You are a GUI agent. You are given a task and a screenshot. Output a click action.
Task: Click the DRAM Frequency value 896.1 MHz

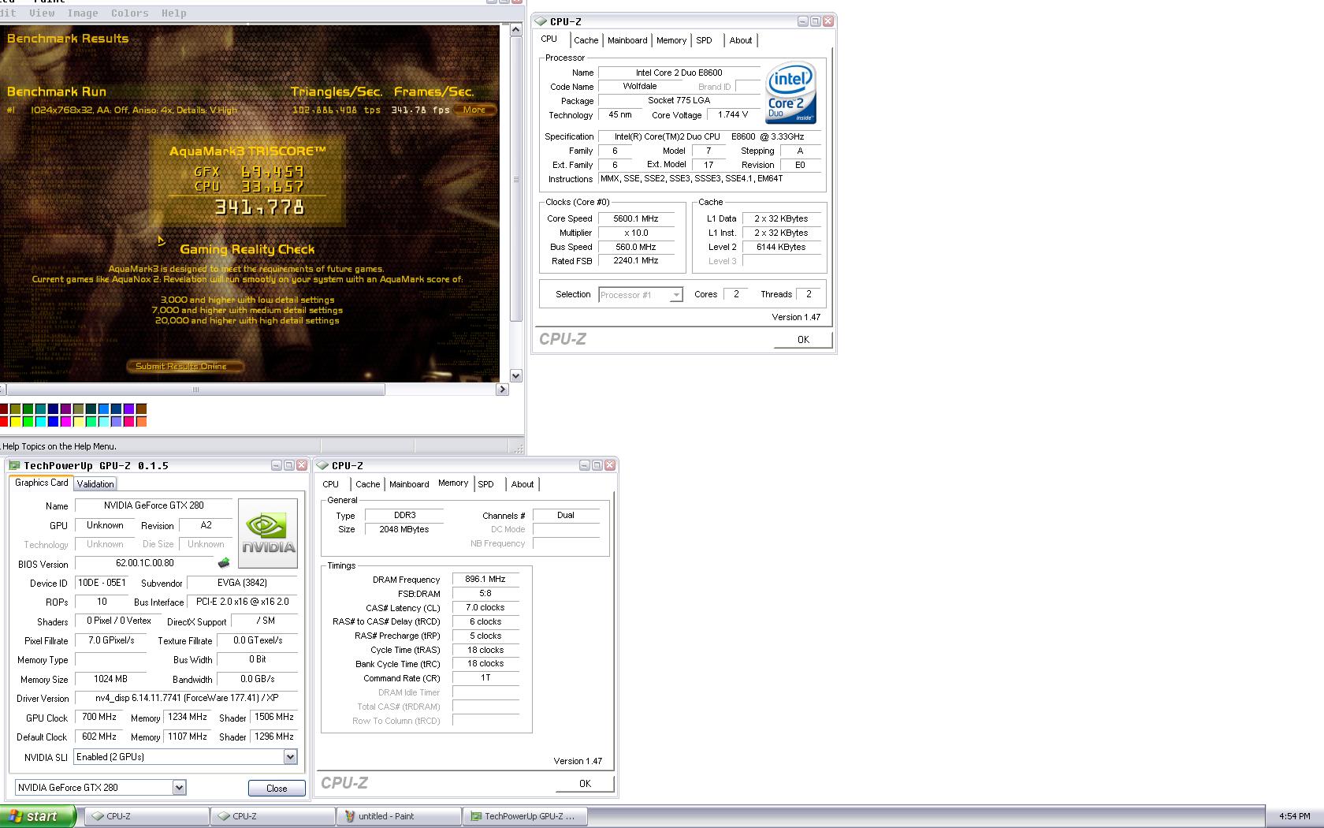485,579
